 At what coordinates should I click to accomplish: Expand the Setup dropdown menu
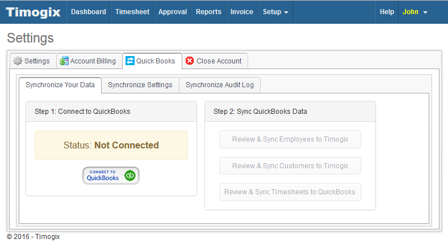pos(275,12)
